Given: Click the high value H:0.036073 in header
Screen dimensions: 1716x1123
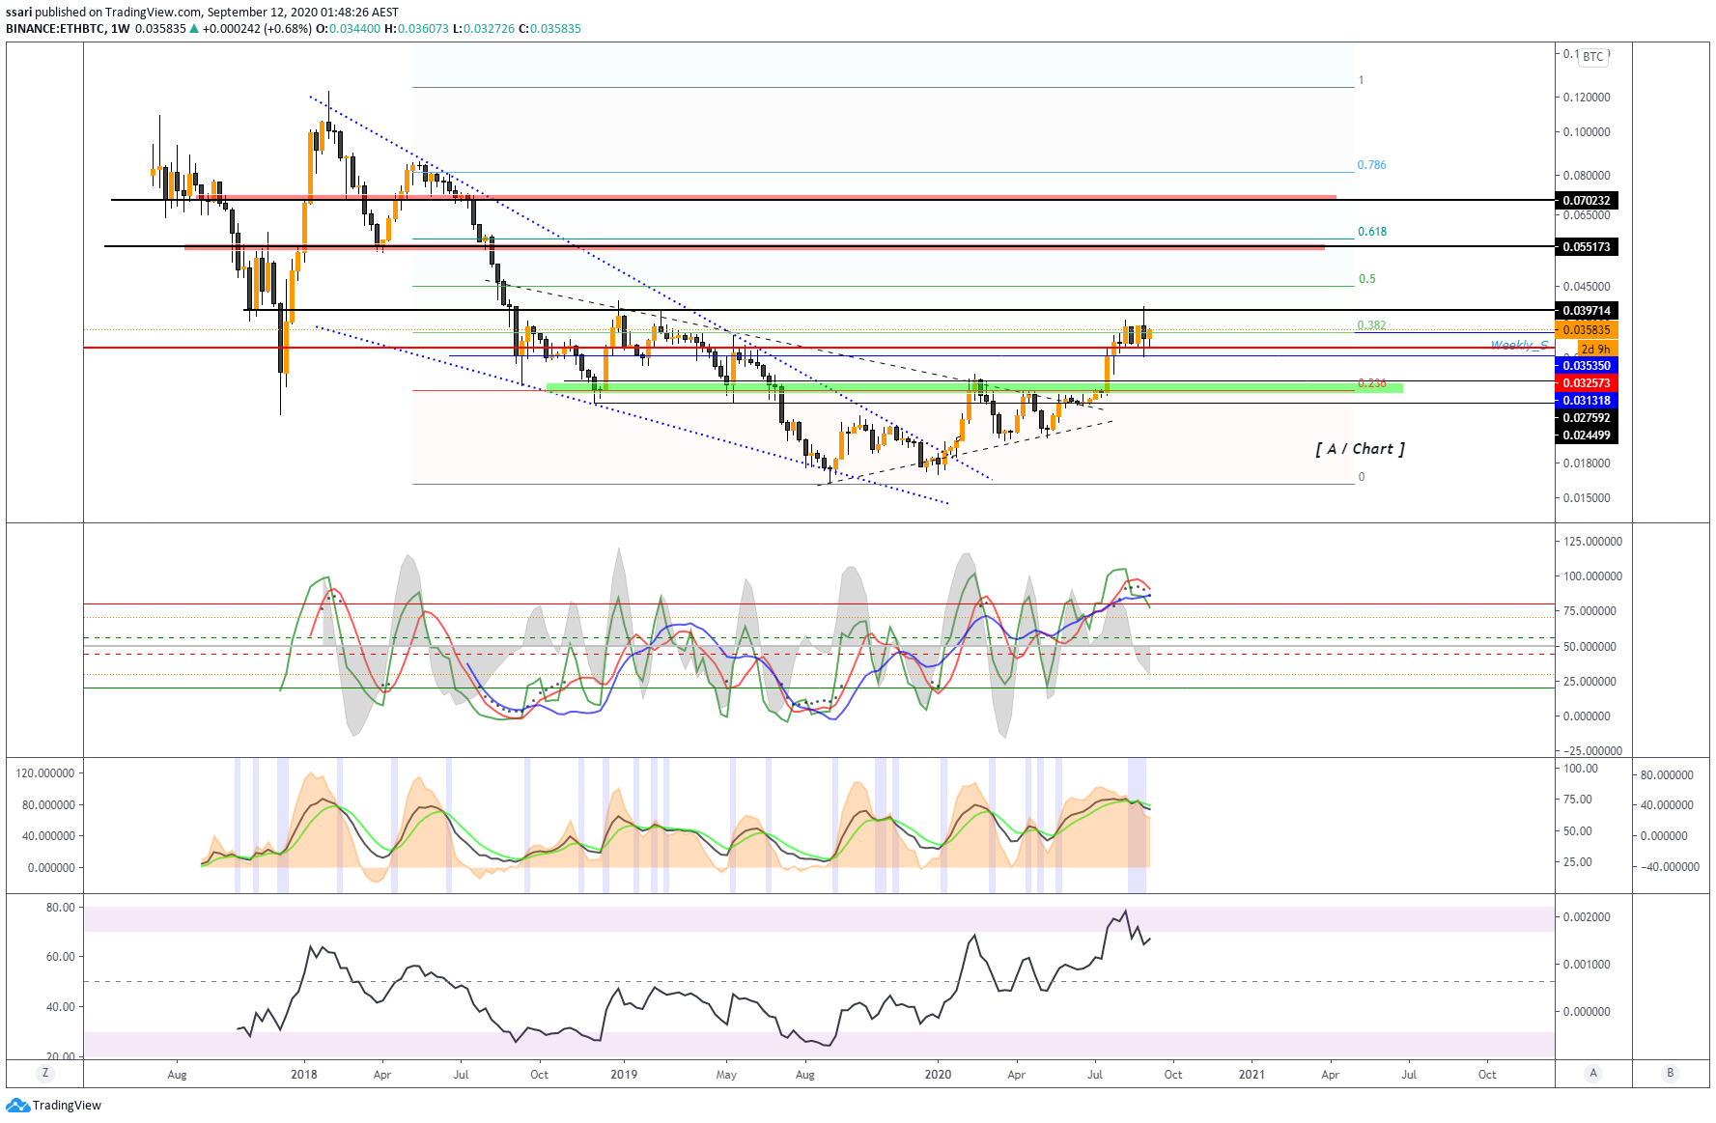Looking at the screenshot, I should point(416,29).
